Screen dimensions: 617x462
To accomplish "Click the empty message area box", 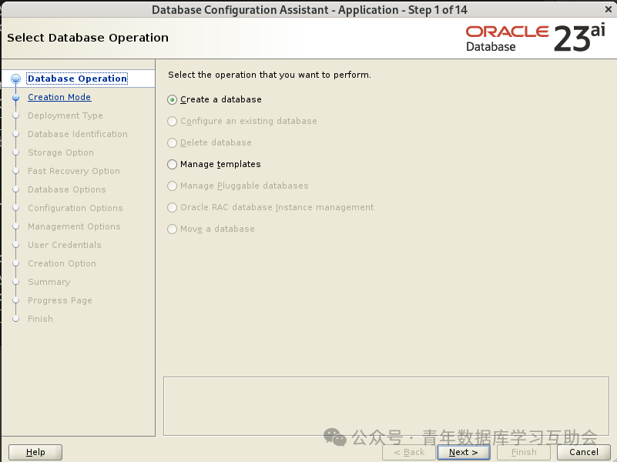I will click(x=386, y=406).
